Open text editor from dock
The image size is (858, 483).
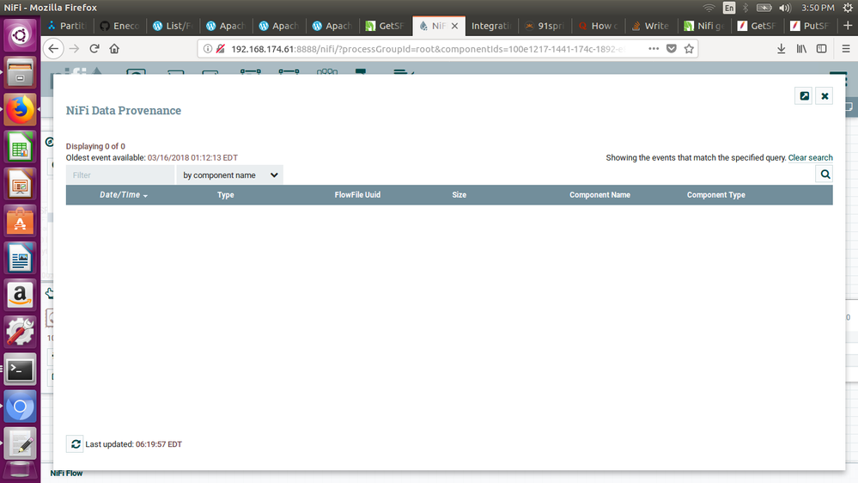tap(20, 443)
